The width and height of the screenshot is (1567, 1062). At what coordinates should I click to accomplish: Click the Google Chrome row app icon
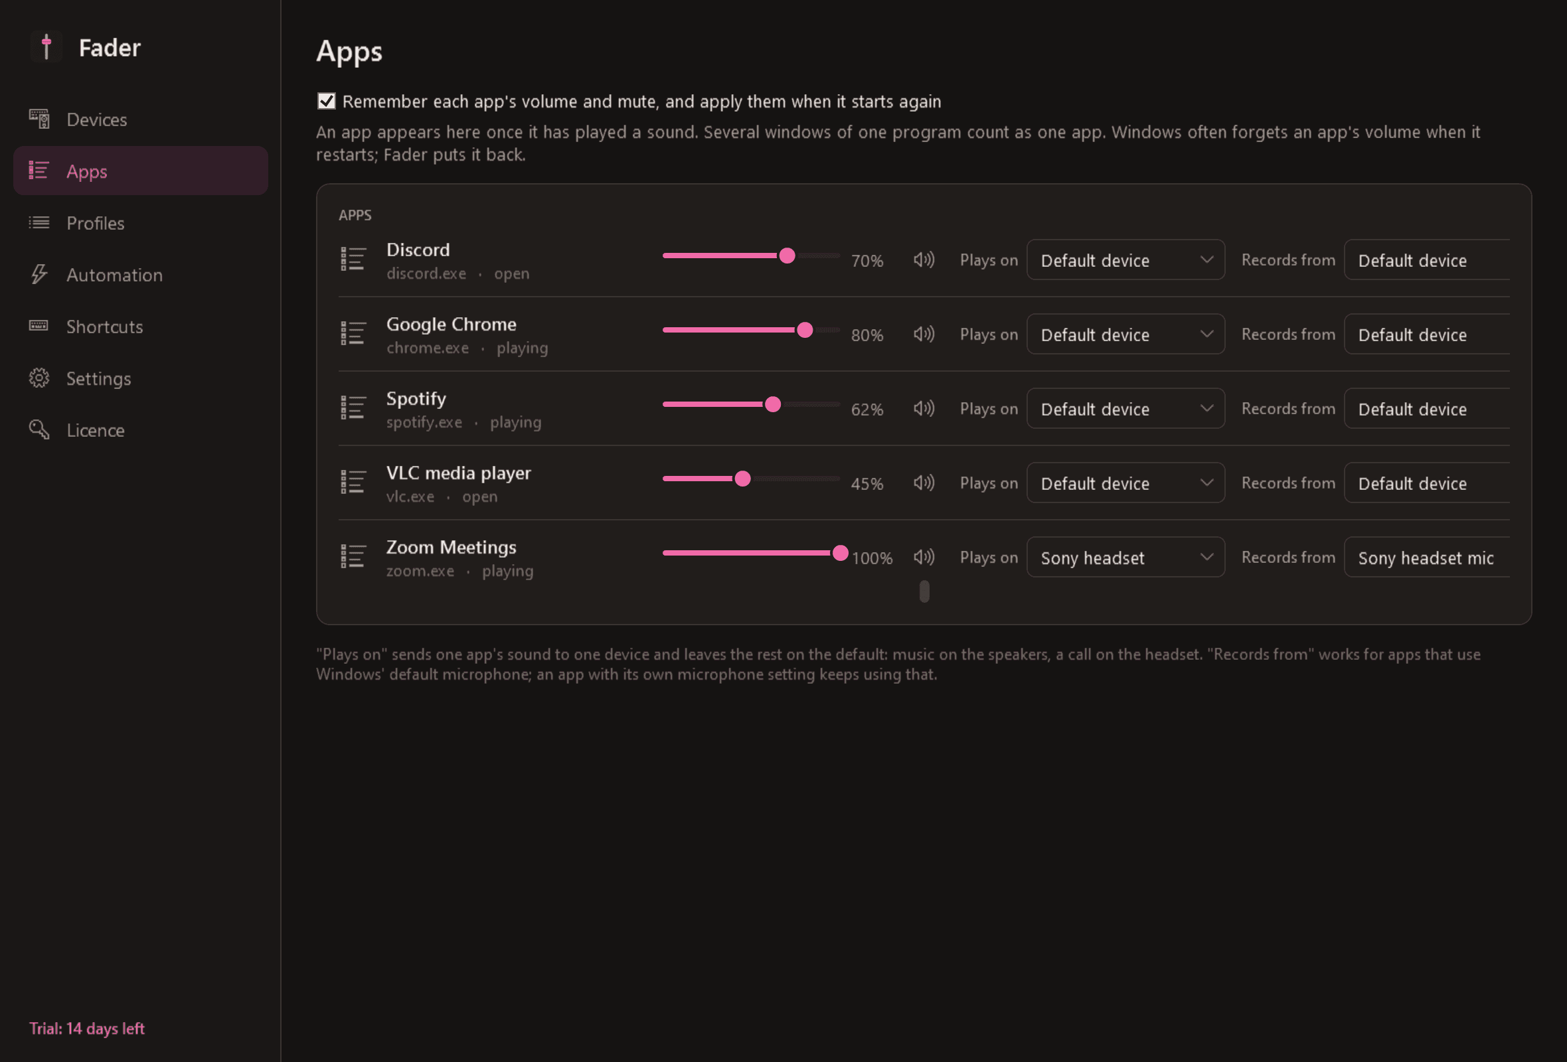tap(353, 334)
